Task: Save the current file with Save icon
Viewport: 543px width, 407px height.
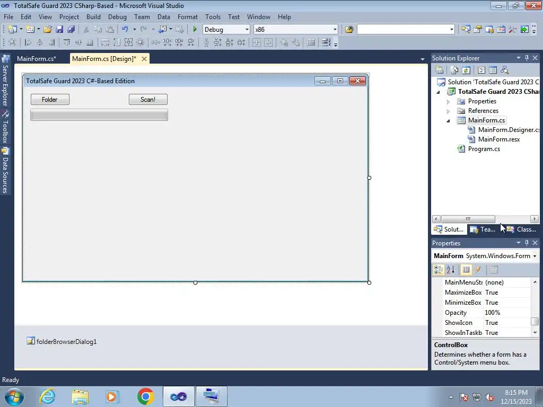Action: coord(59,30)
